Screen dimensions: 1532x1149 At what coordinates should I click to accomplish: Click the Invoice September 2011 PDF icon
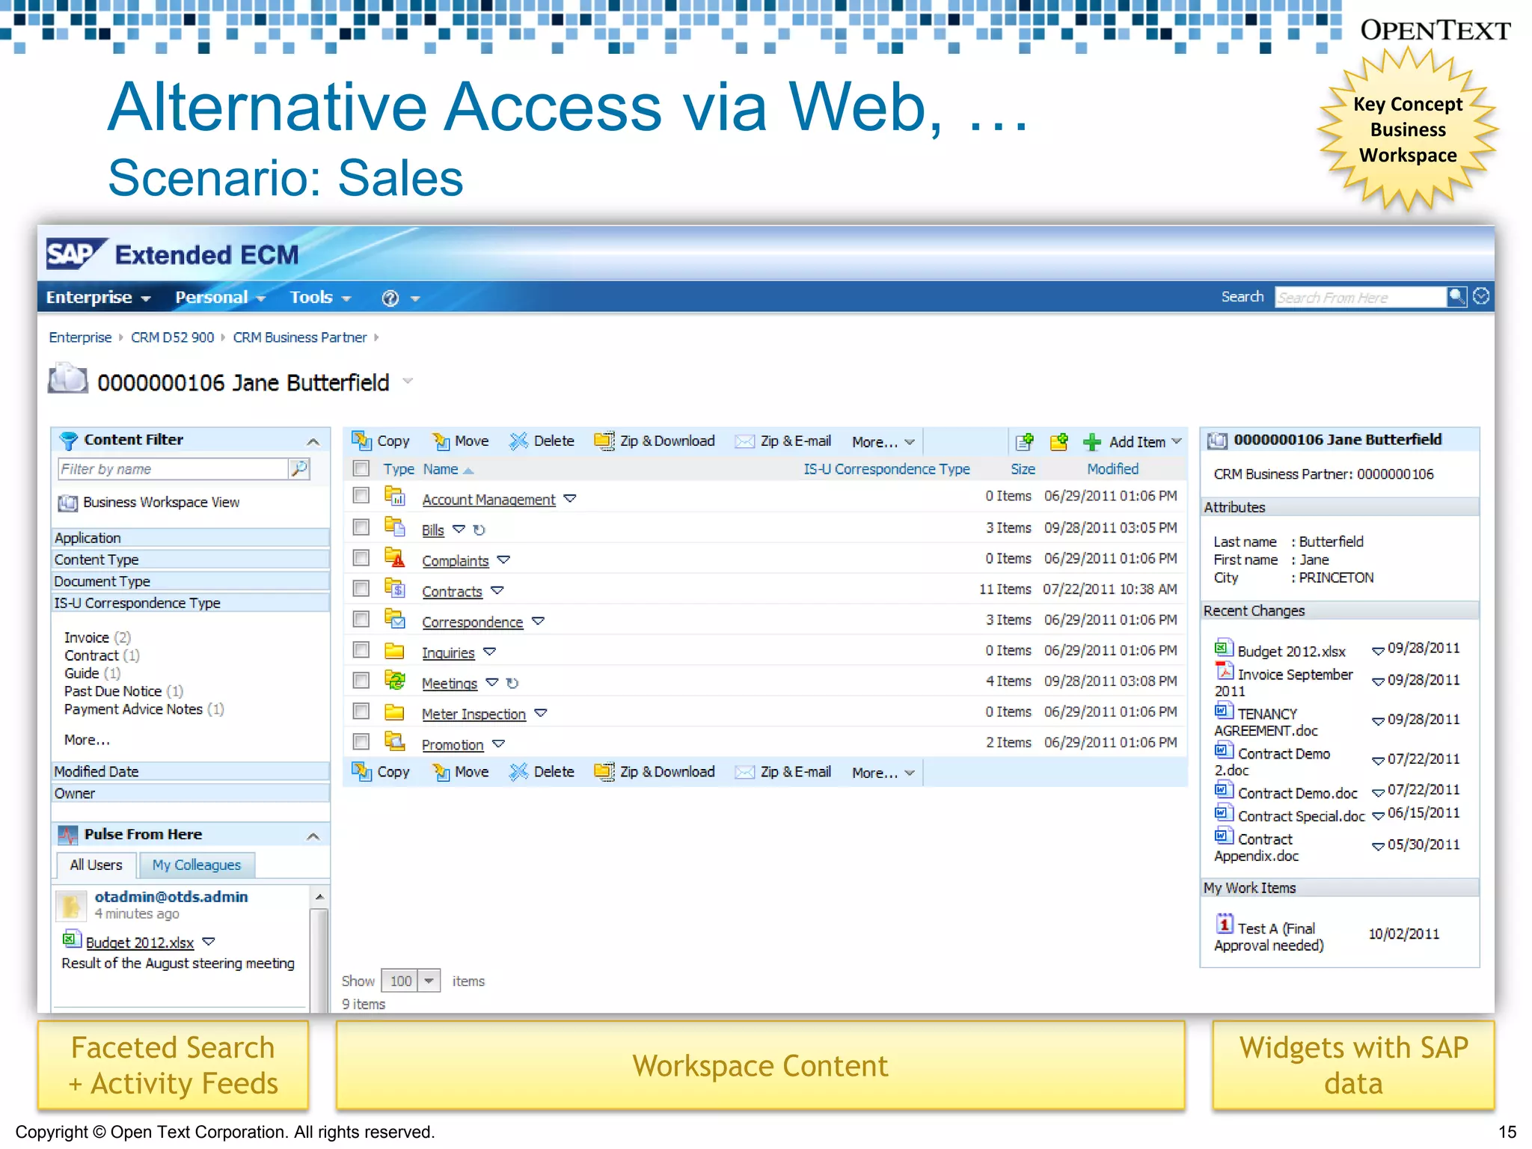1224,670
